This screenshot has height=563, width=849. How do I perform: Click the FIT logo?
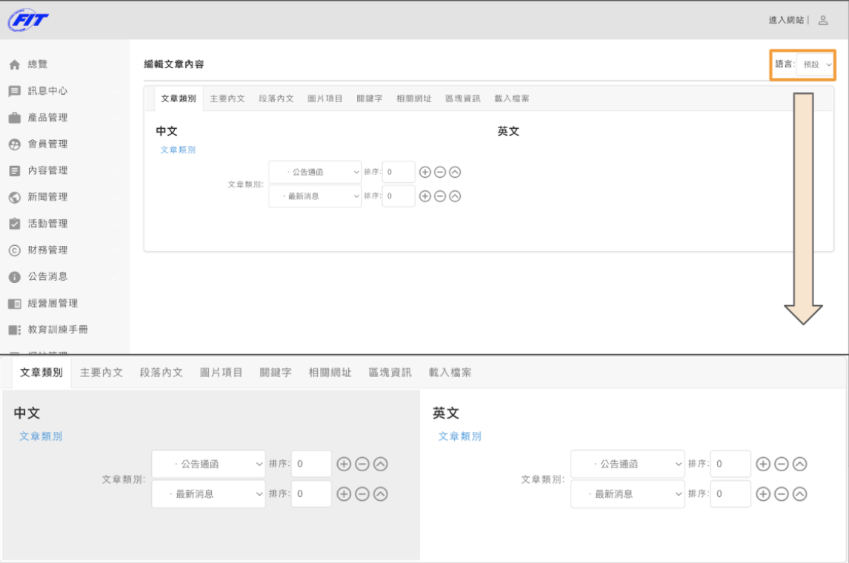tap(28, 21)
